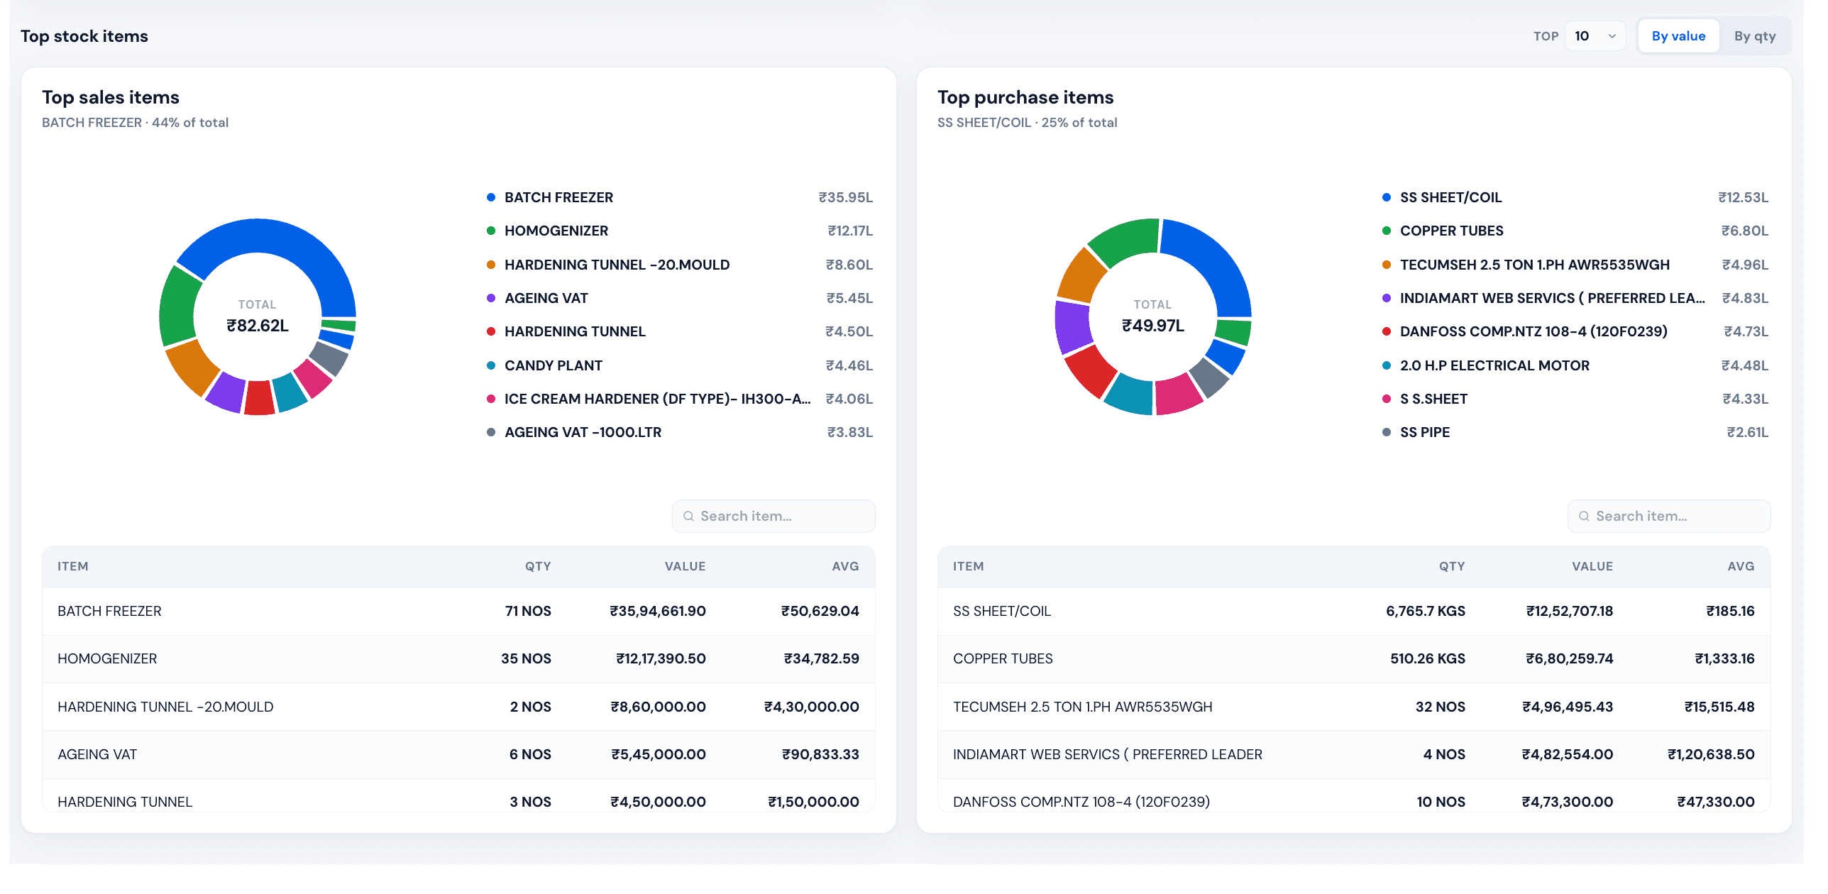Open the TOP 10 count dropdown
The width and height of the screenshot is (1828, 894).
pos(1595,36)
